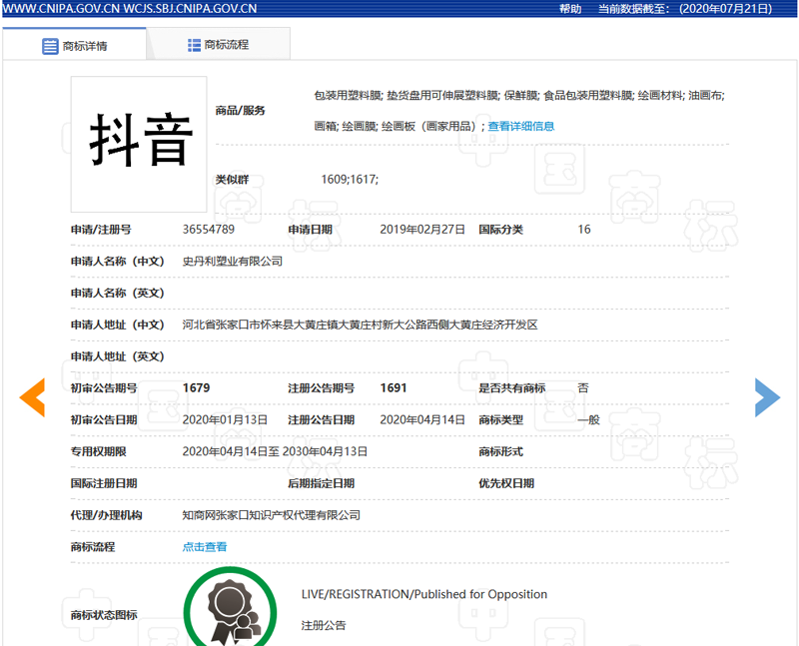The width and height of the screenshot is (799, 646).
Task: Select applicant name 史丹利塑业有限公司
Action: pyautogui.click(x=233, y=261)
